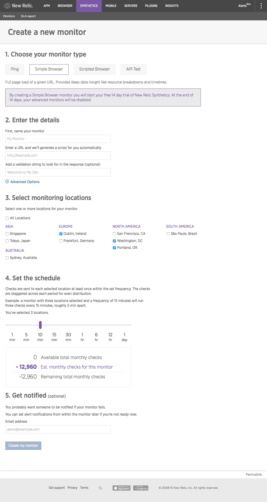Tick the São Paulo, Brazil checkbox
Screen dimensions: 267x502
tap(168, 234)
